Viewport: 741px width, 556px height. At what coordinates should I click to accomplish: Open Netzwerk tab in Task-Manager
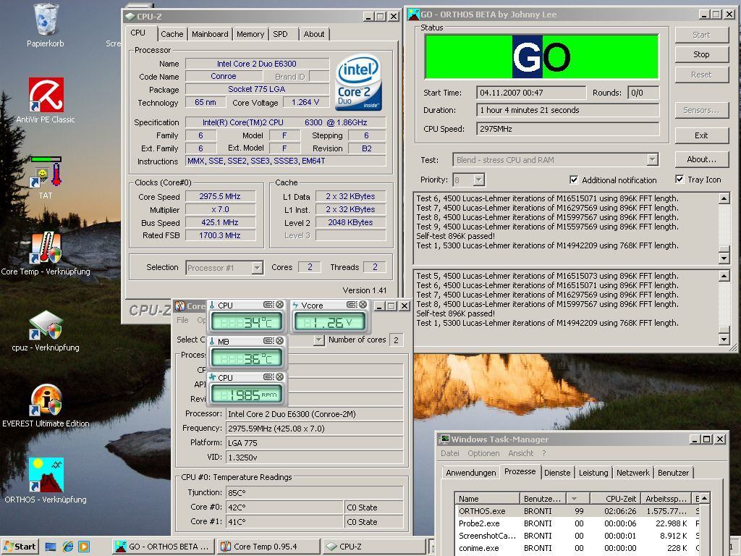point(632,472)
